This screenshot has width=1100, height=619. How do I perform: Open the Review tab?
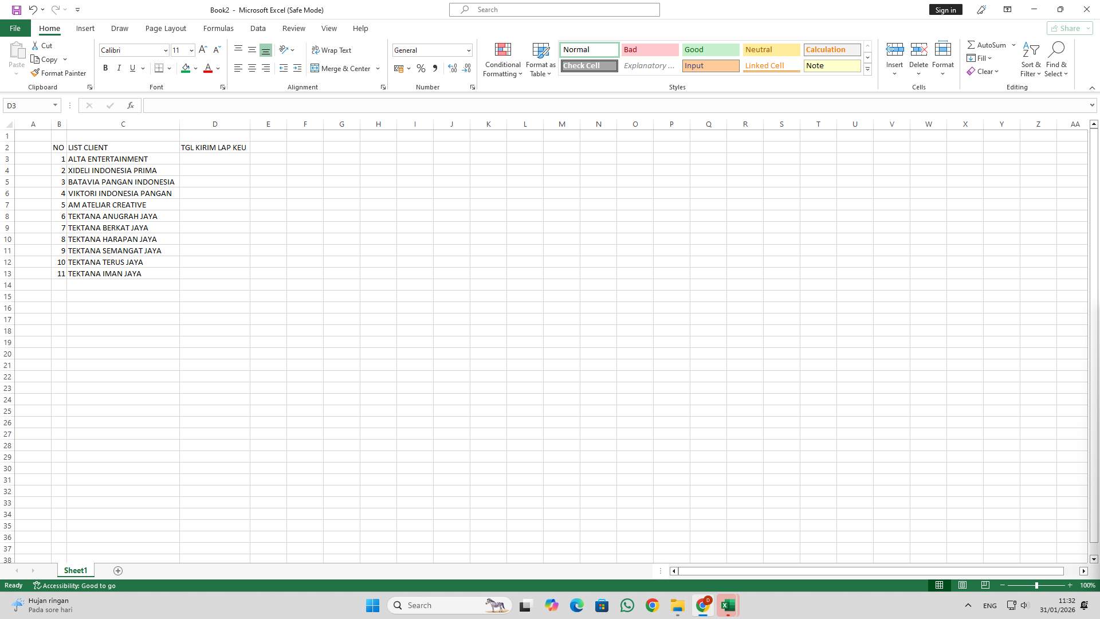pos(293,28)
